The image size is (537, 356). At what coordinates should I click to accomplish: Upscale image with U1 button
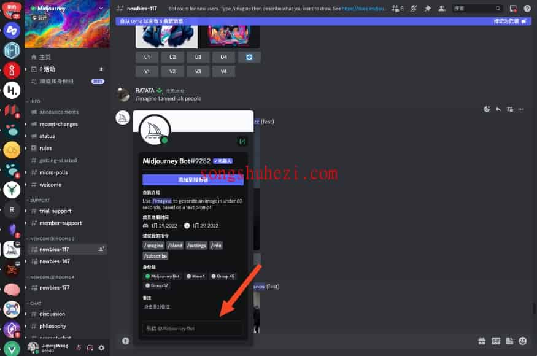pyautogui.click(x=147, y=57)
